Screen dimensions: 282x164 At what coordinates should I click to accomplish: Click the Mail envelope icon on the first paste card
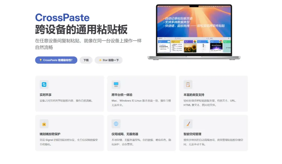[169, 42]
